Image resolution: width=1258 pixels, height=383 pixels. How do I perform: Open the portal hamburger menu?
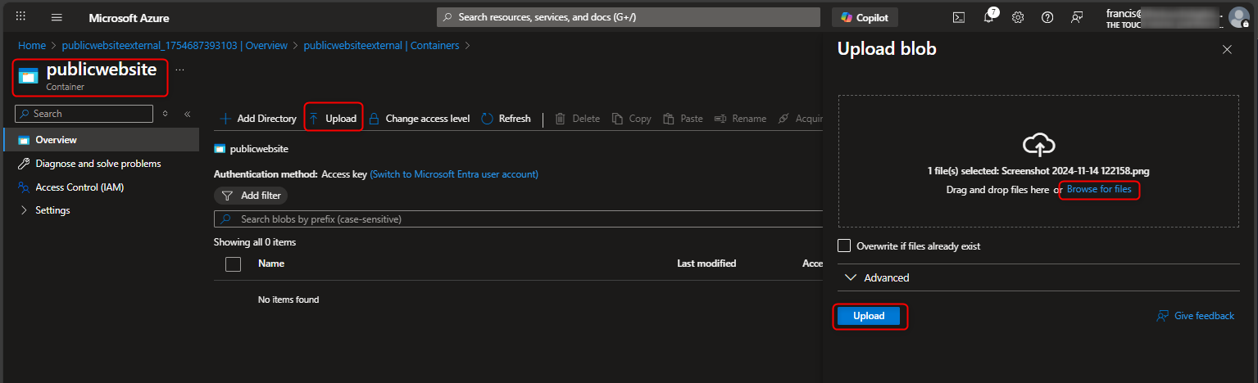[x=57, y=17]
